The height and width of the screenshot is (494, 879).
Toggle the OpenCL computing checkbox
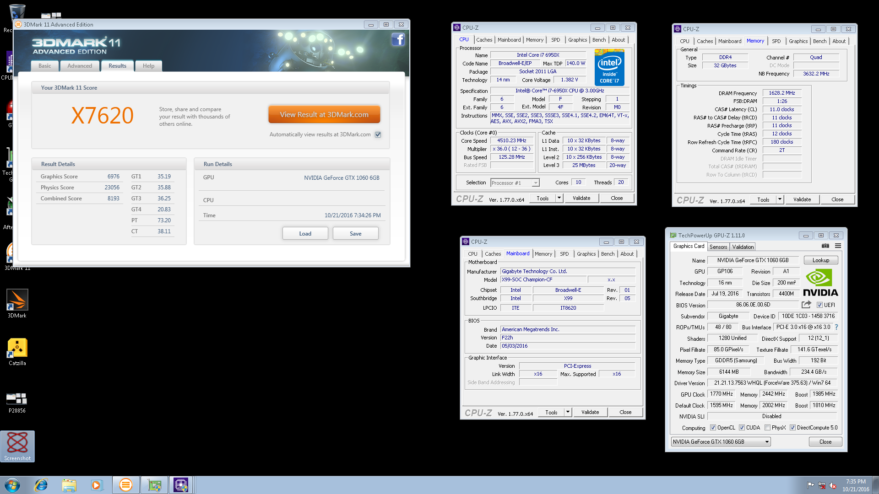(713, 428)
